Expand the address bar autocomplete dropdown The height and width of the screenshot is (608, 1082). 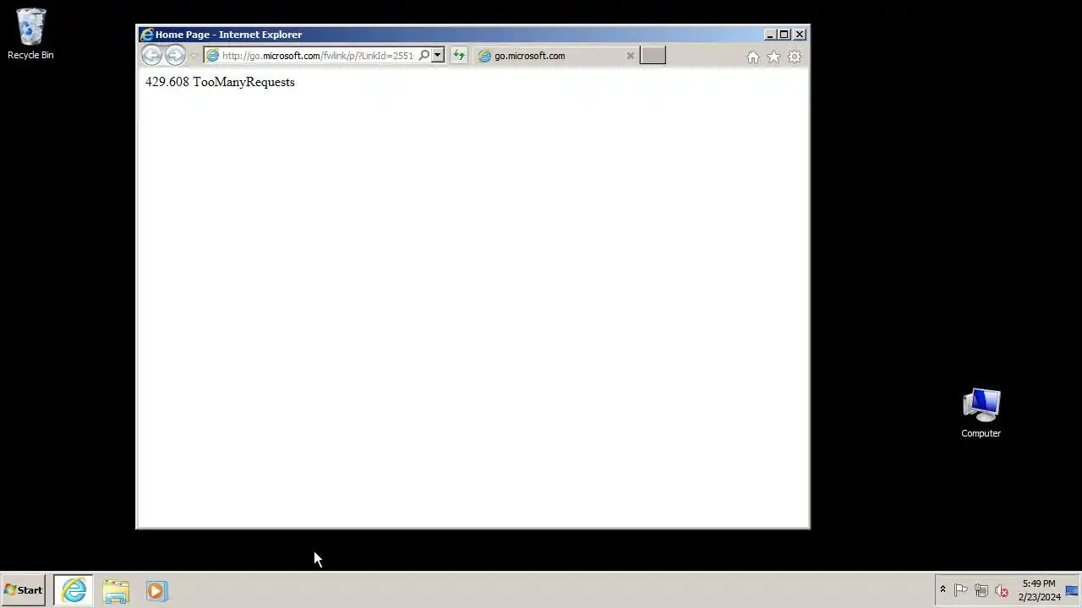tap(438, 56)
